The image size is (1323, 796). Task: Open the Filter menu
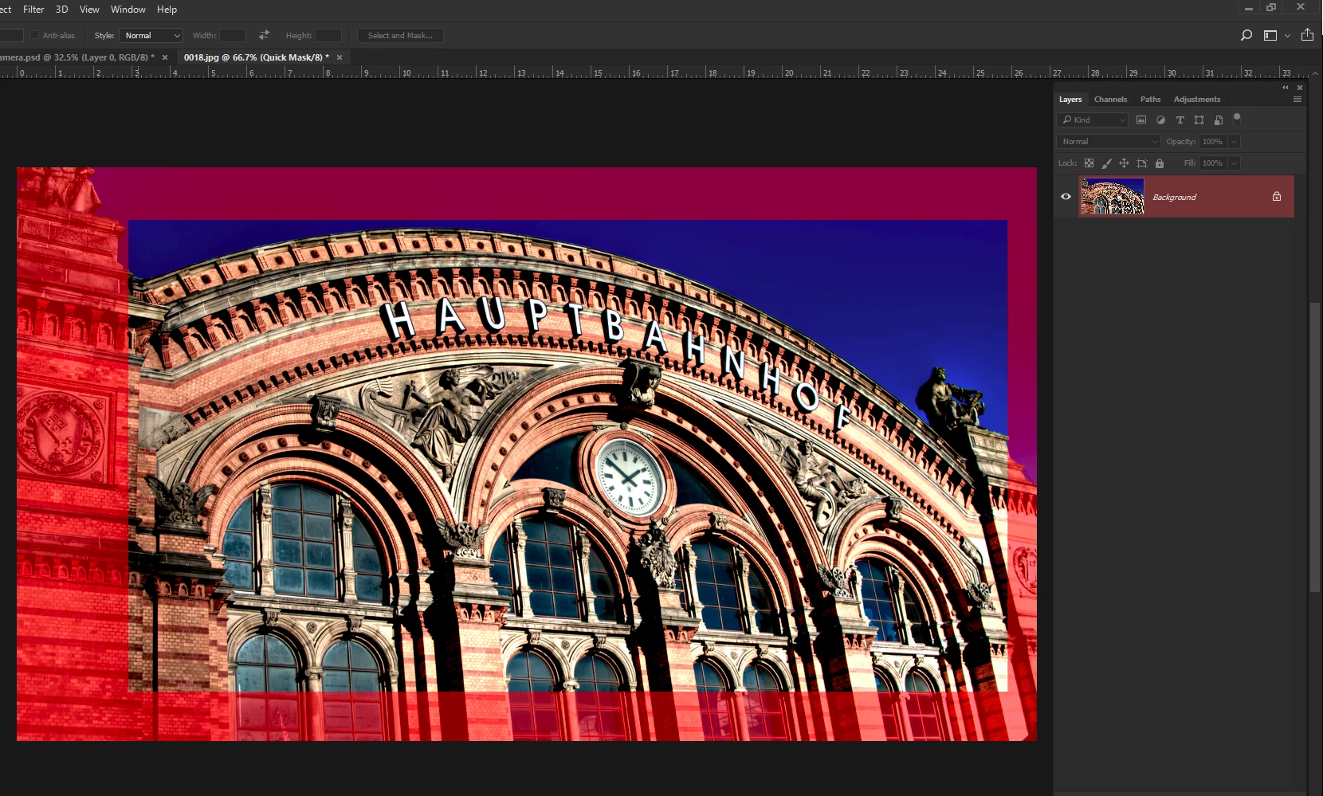33,10
